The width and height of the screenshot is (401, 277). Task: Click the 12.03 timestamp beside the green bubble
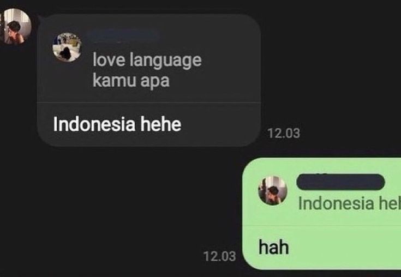219,256
